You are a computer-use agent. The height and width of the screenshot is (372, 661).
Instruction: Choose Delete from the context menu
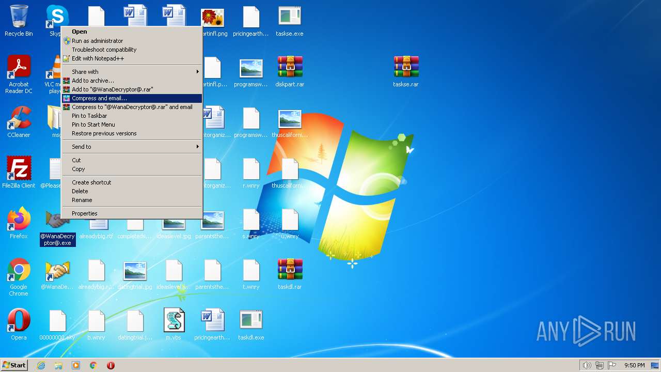[132, 191]
